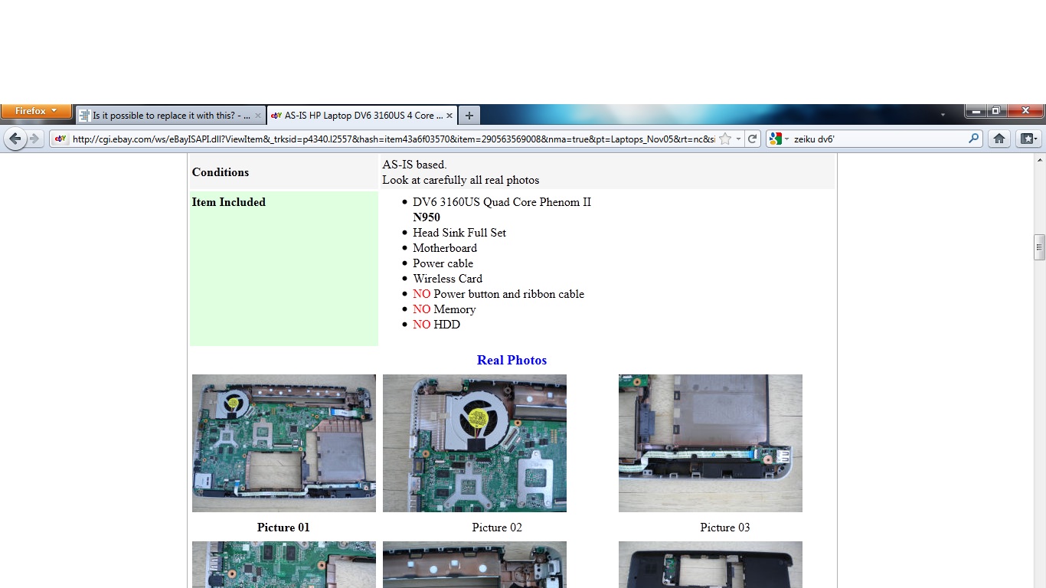
Task: Open the bookmarks menu button
Action: coord(1028,139)
